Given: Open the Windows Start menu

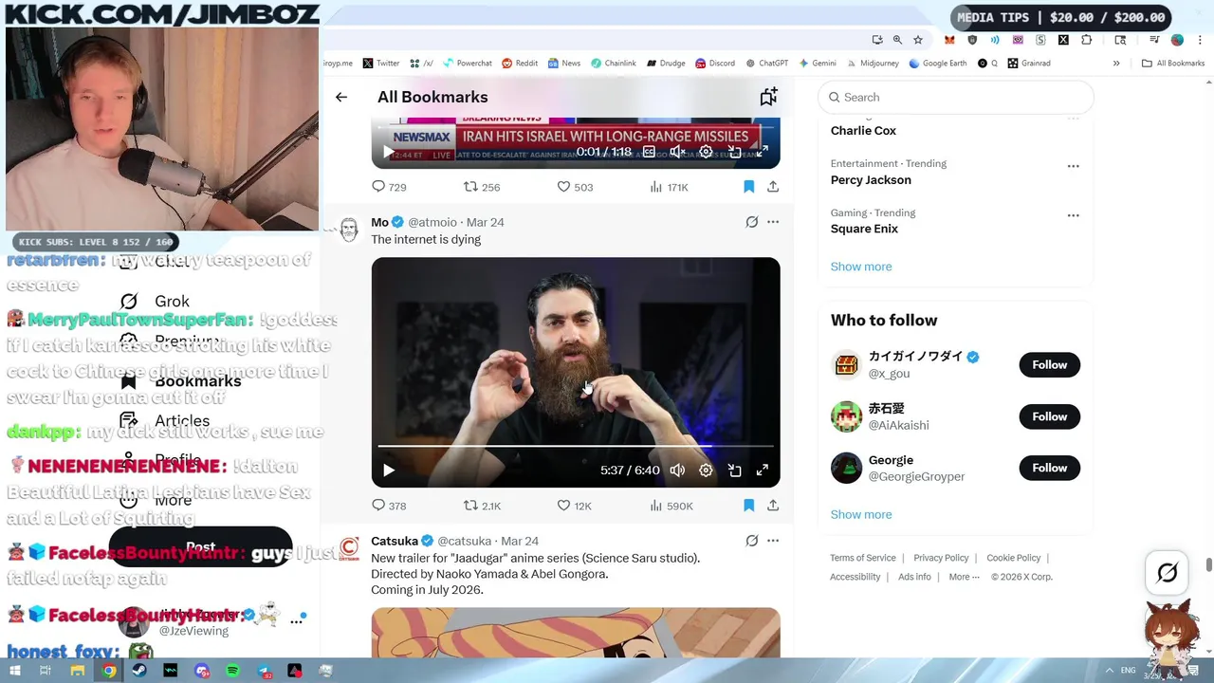Looking at the screenshot, I should tap(14, 671).
